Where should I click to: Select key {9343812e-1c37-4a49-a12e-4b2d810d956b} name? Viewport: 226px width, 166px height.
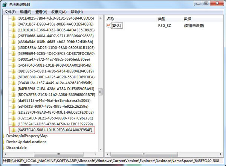tap(55, 83)
